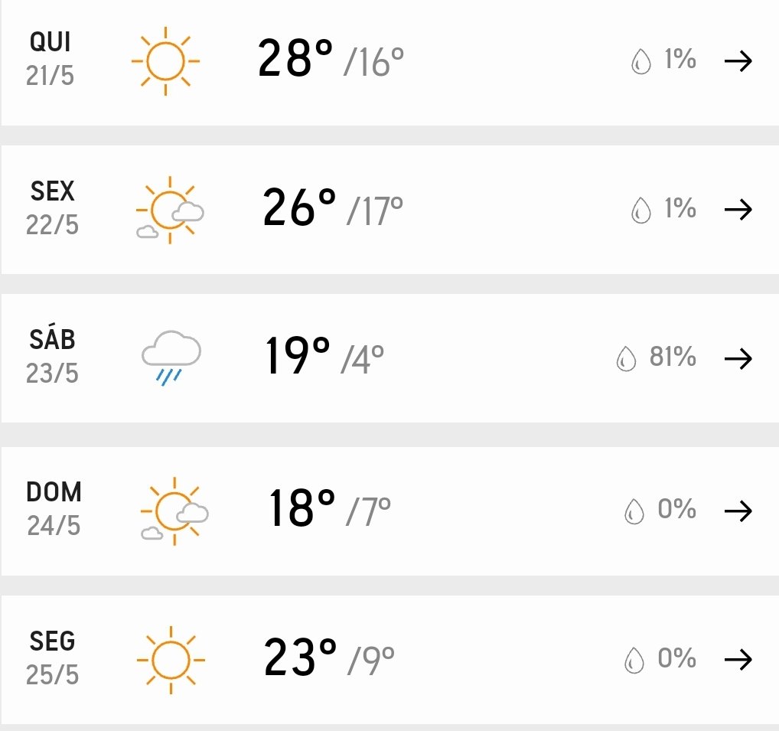Expand QUI 21/5 forecast with the arrow
This screenshot has height=731, width=779.
[x=738, y=62]
